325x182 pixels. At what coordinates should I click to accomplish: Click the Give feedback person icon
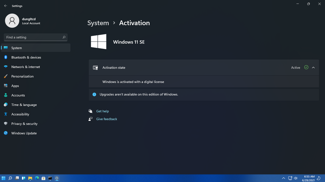coord(90,119)
